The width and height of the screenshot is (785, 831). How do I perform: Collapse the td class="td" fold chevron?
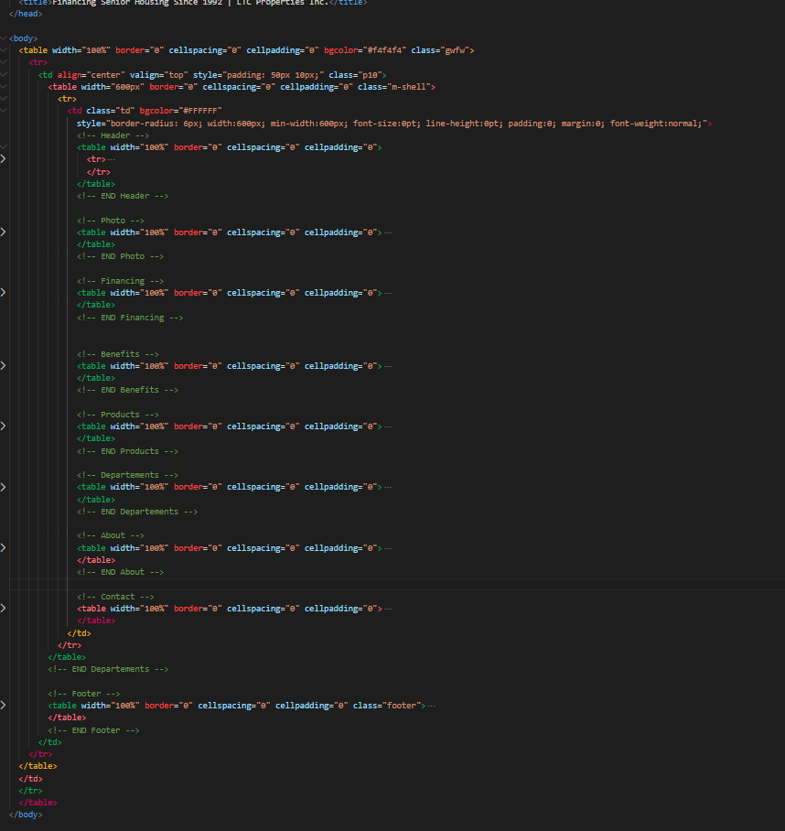[x=4, y=111]
